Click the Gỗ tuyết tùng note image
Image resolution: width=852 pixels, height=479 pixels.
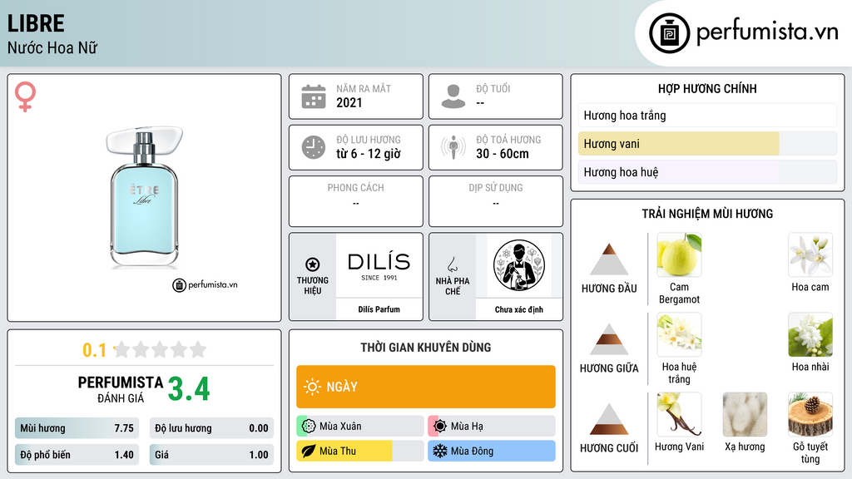click(810, 414)
